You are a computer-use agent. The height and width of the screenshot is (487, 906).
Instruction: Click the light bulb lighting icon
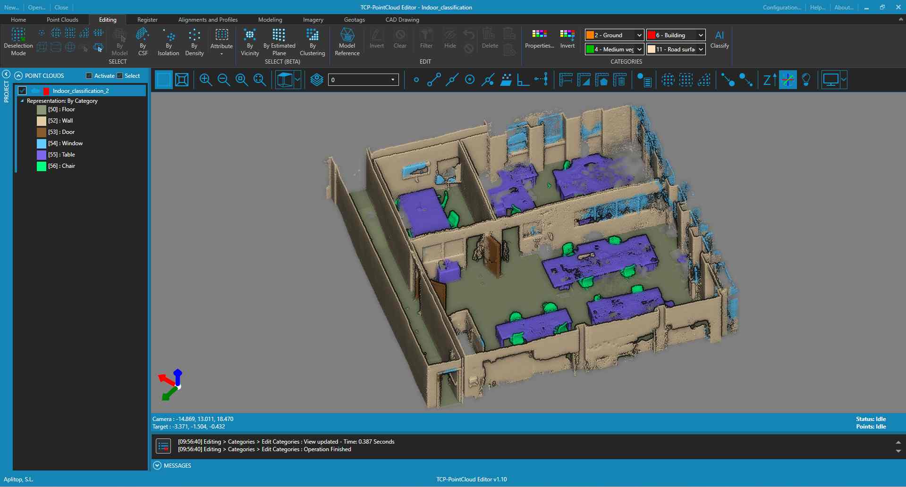pyautogui.click(x=806, y=80)
